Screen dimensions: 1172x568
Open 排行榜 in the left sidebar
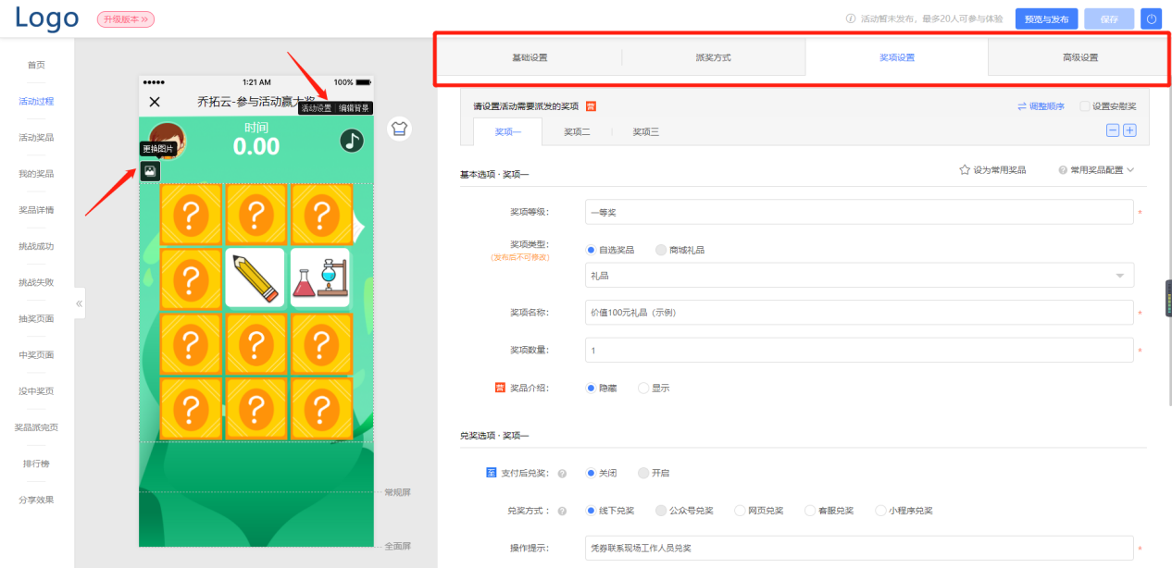tap(36, 463)
